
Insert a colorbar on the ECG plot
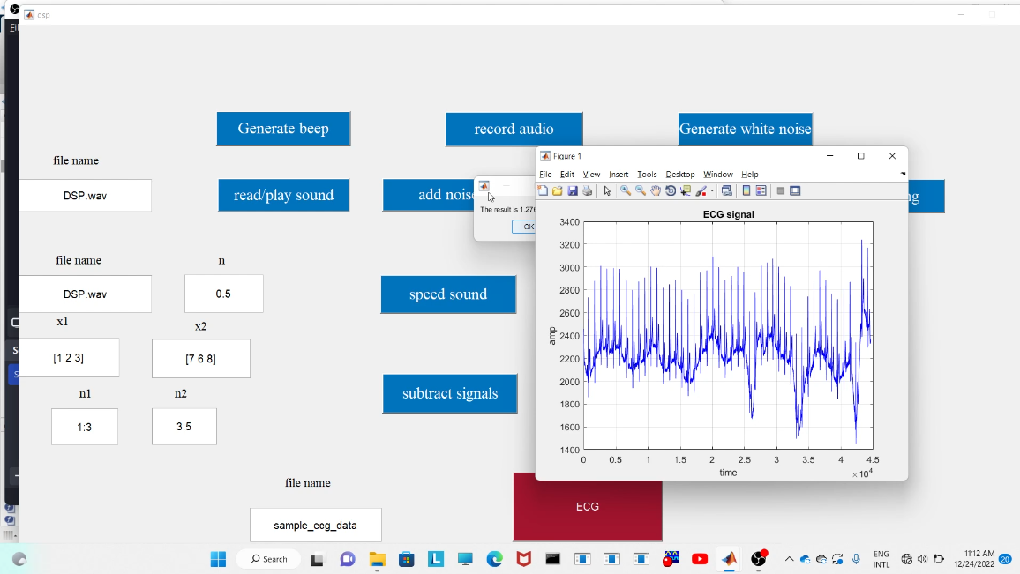point(746,190)
